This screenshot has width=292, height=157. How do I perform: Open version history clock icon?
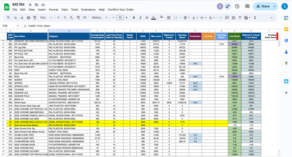237,6
